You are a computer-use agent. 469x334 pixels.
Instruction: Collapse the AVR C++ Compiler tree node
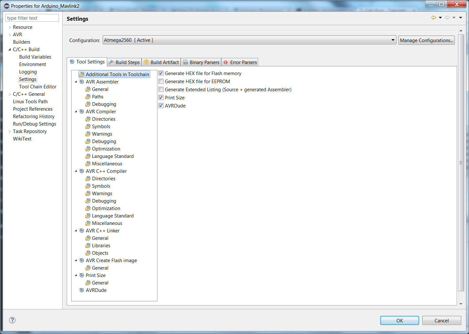pos(76,171)
